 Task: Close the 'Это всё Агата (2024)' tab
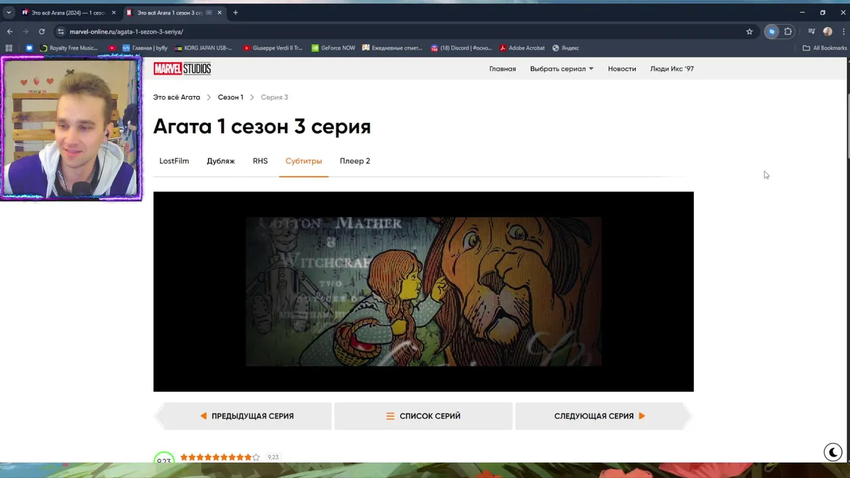114,13
